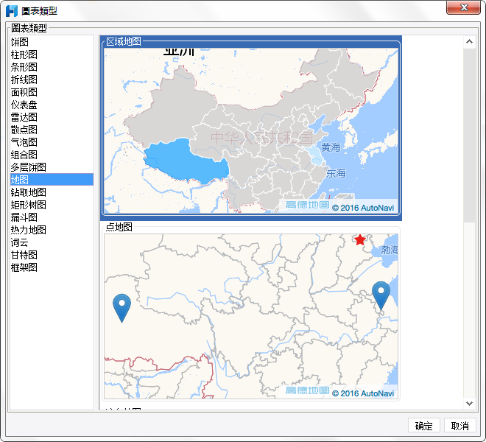Select 气泡图 entry

click(x=52, y=142)
